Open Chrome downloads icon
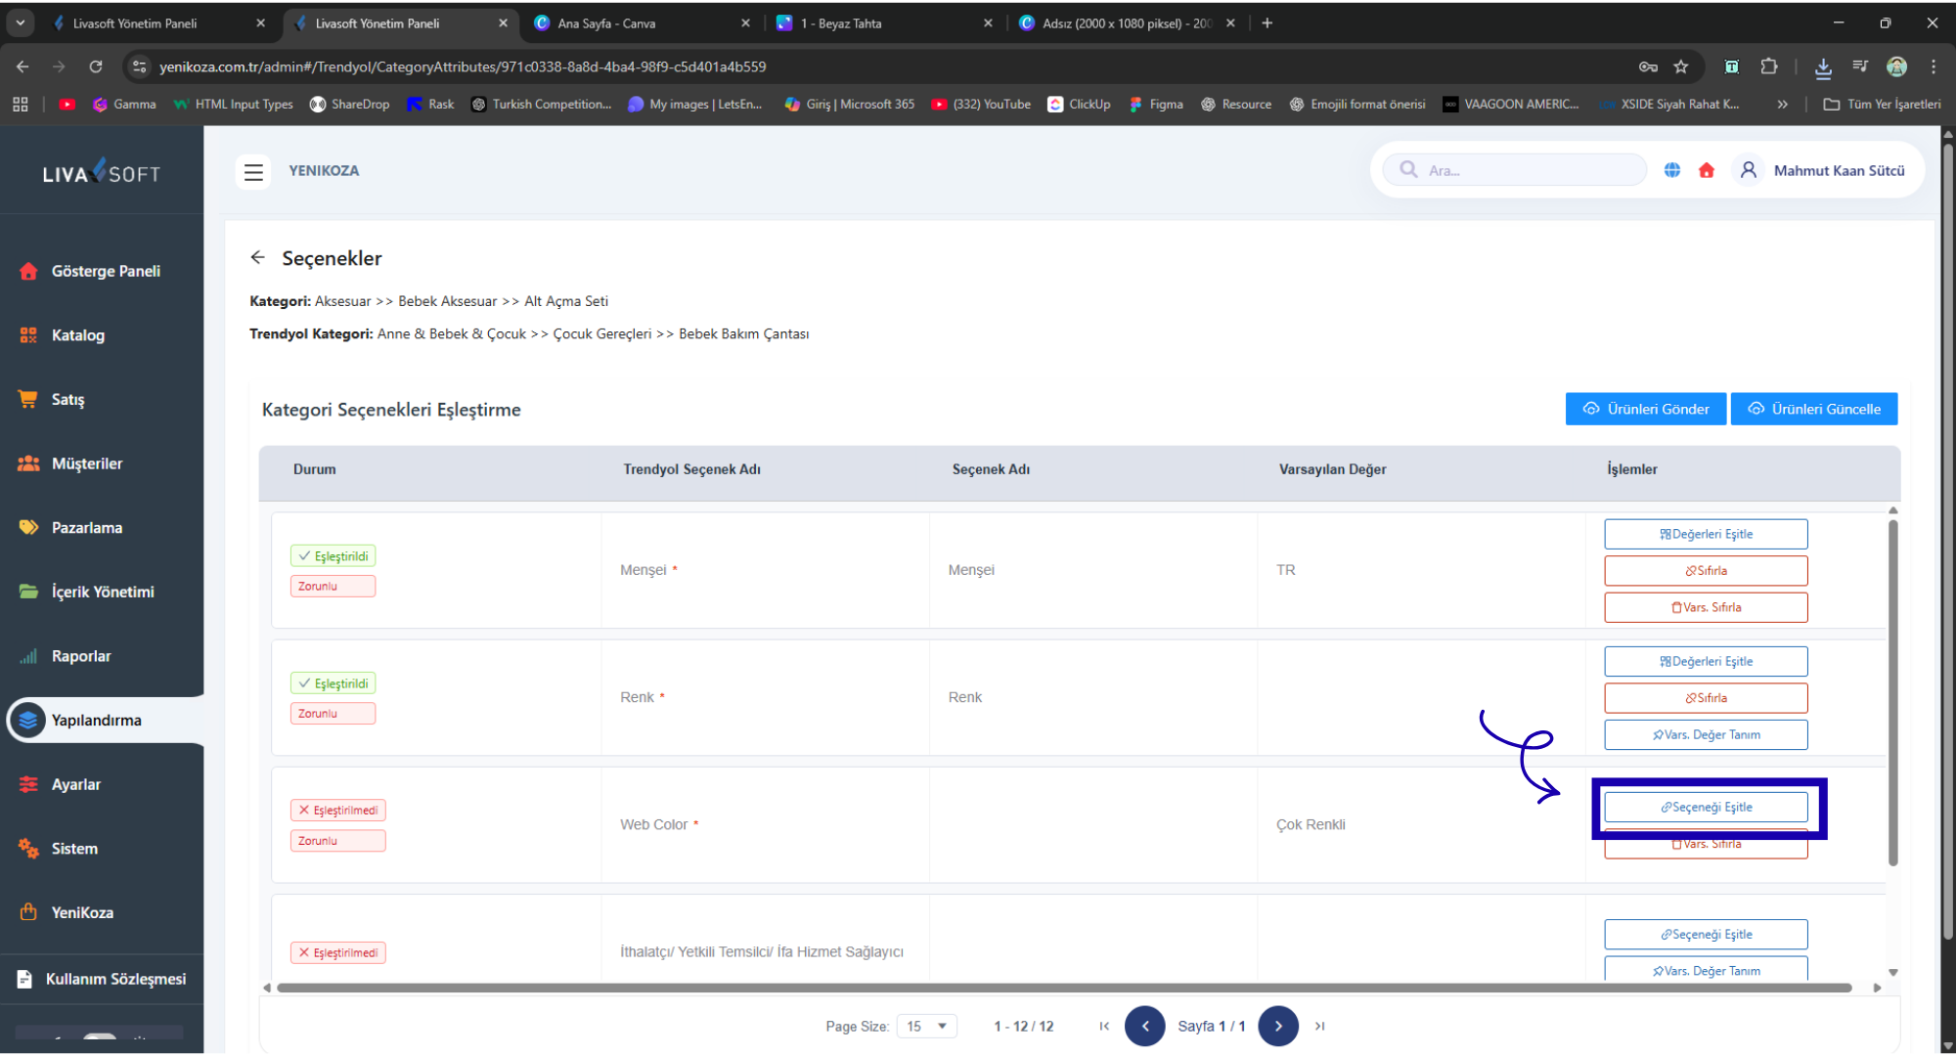 pyautogui.click(x=1823, y=66)
